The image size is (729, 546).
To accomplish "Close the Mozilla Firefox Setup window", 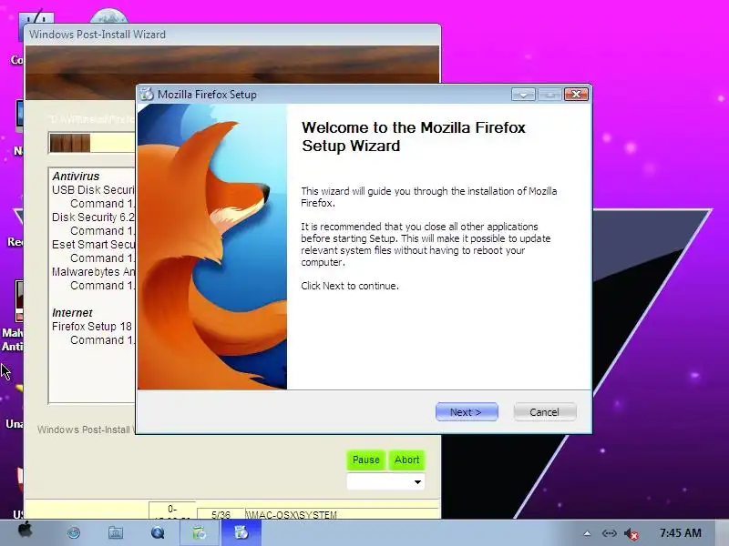I will pos(576,95).
